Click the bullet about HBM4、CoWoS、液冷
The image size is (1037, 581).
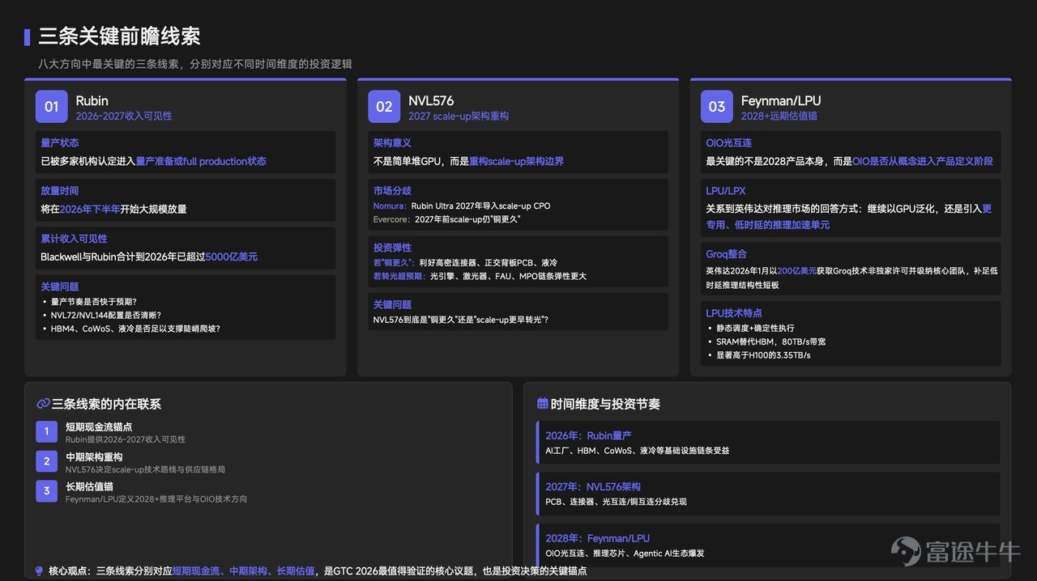coord(135,329)
